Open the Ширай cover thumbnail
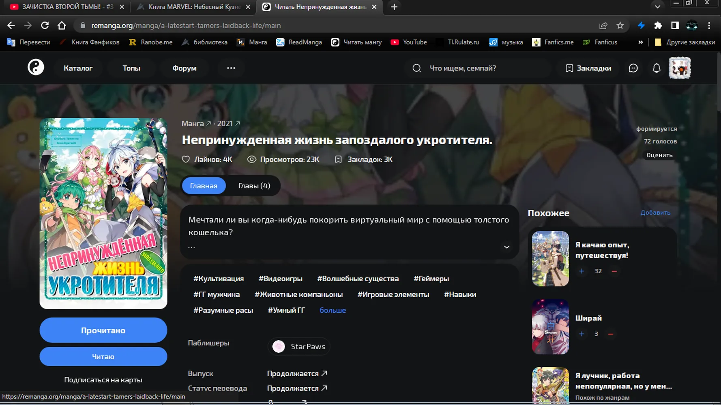 pyautogui.click(x=550, y=326)
